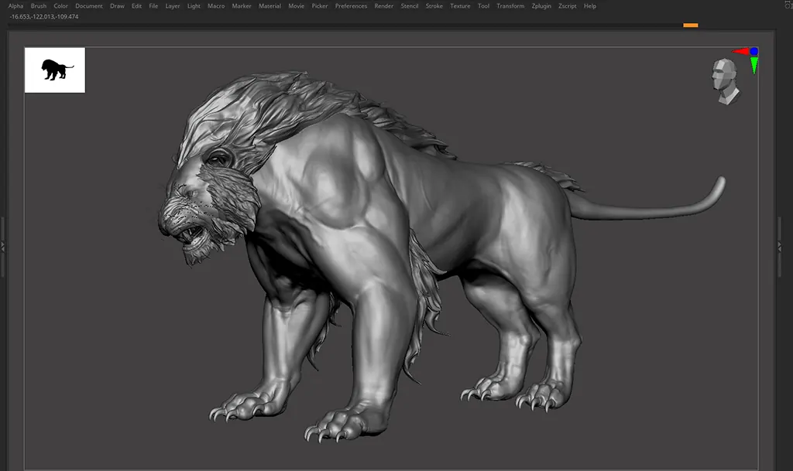Open the Material menu
This screenshot has width=793, height=471.
[x=269, y=6]
